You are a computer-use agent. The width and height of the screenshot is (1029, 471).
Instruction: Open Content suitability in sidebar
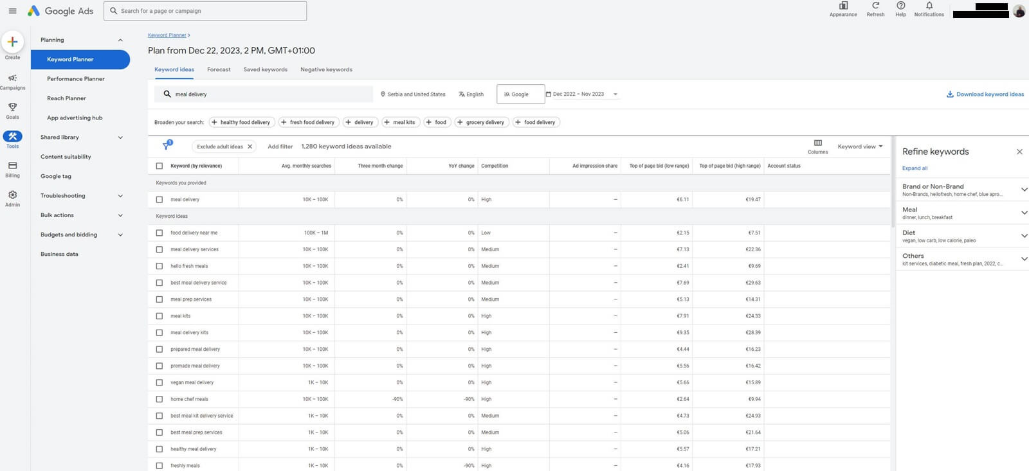point(66,157)
